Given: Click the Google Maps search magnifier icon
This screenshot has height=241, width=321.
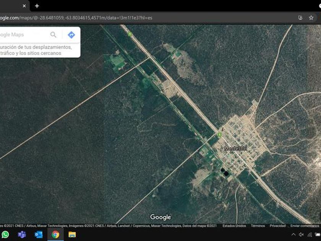Looking at the screenshot, I should [53, 35].
